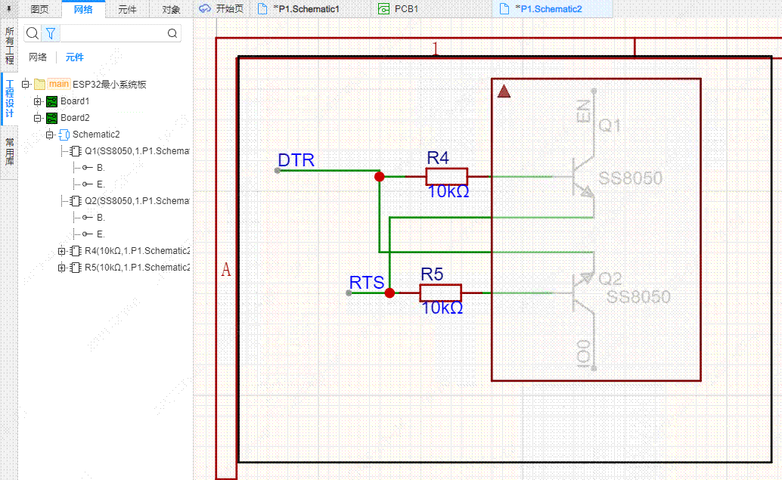The width and height of the screenshot is (782, 480).
Task: Expand the Board1 tree node
Action: click(x=38, y=101)
